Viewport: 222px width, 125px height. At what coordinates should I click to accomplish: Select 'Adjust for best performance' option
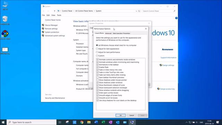pos(97,52)
